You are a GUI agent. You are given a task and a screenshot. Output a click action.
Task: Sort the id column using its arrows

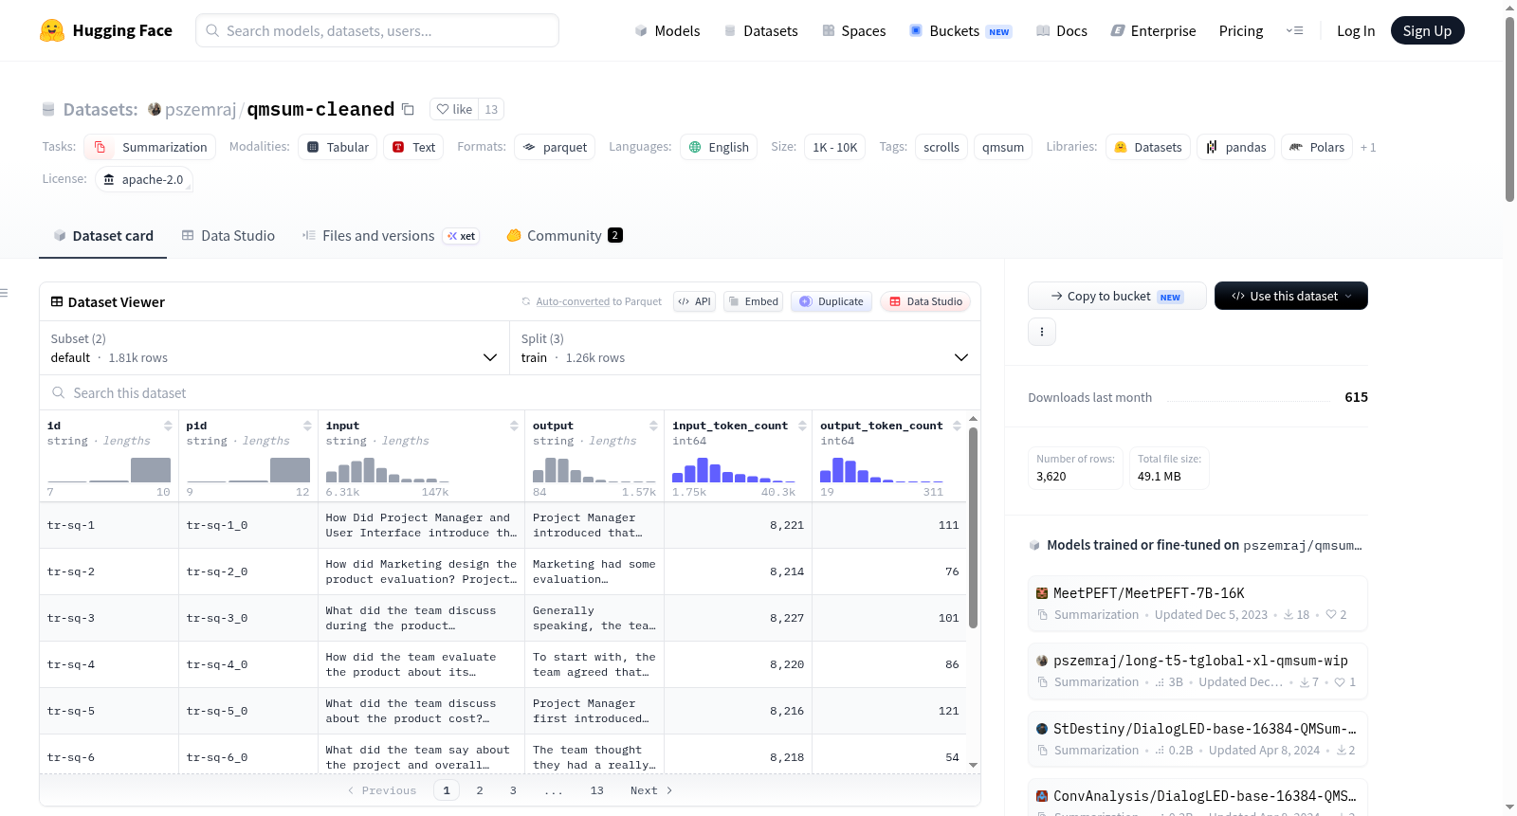(x=168, y=426)
